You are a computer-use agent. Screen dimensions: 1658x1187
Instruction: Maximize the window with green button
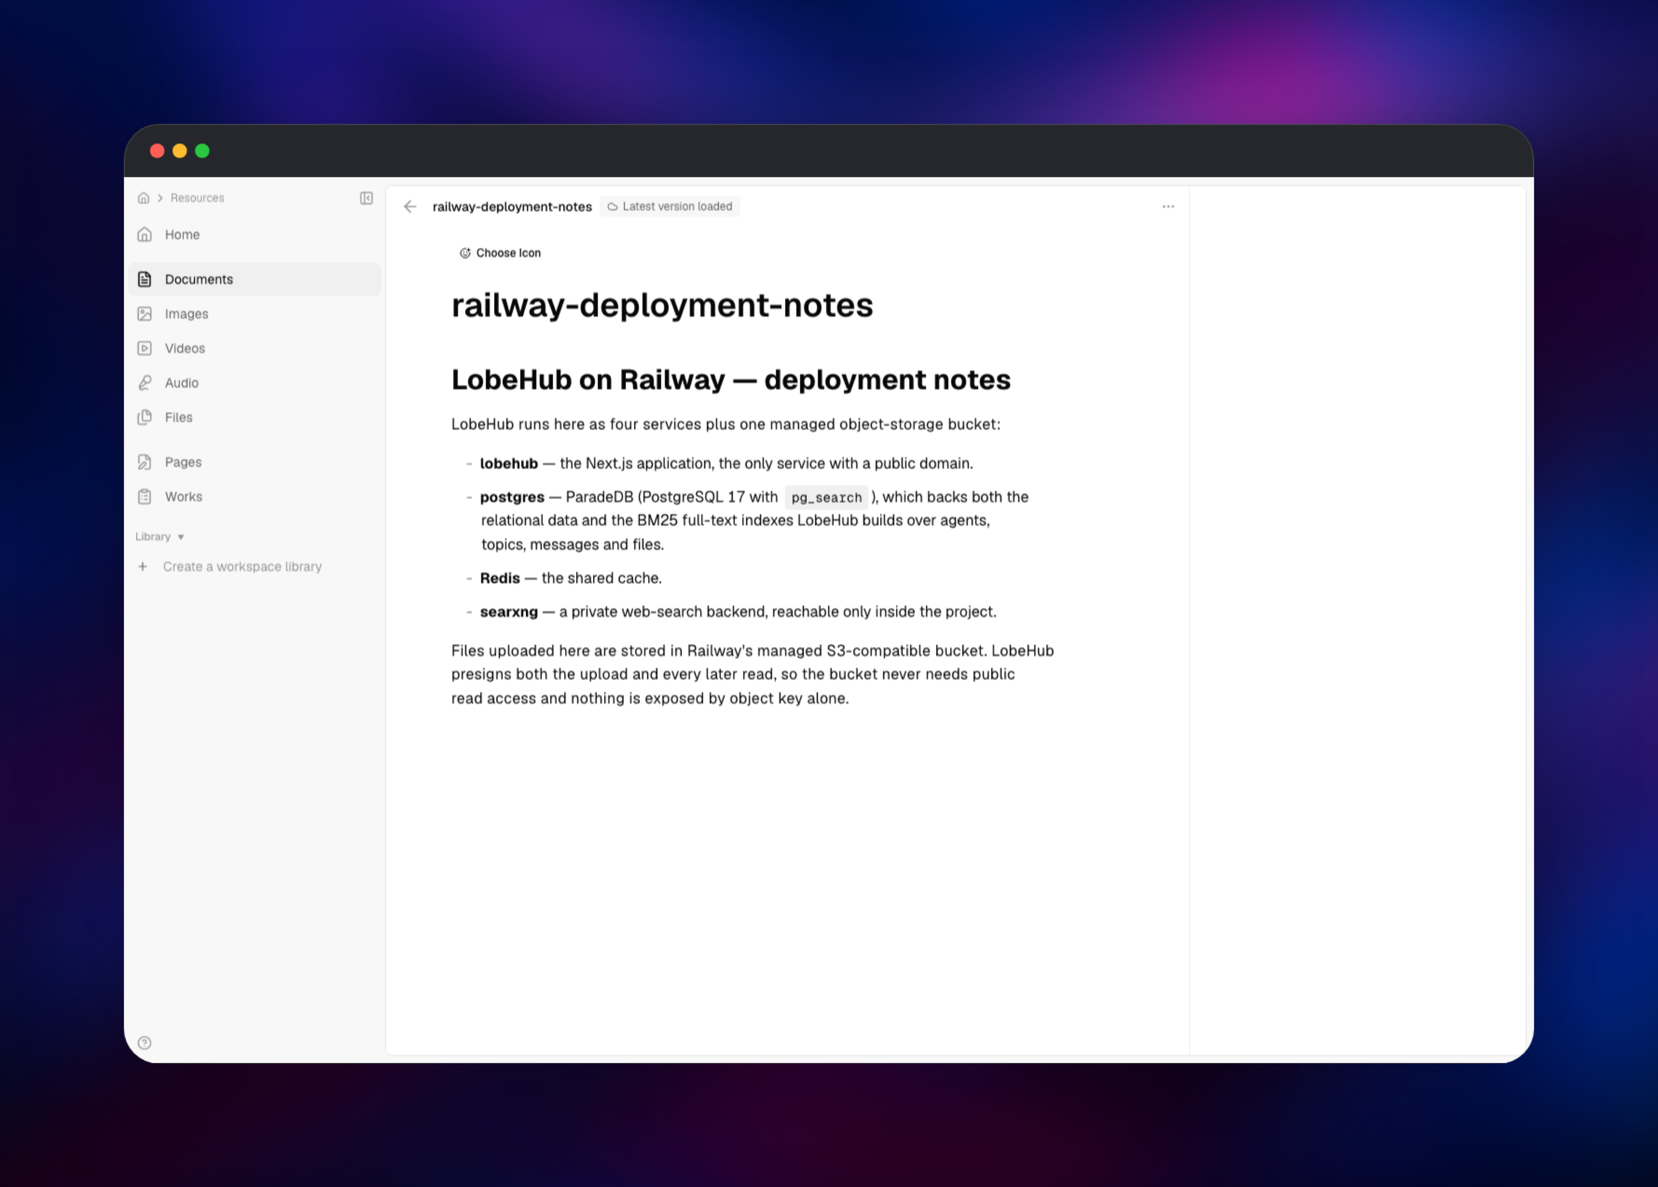pos(203,151)
